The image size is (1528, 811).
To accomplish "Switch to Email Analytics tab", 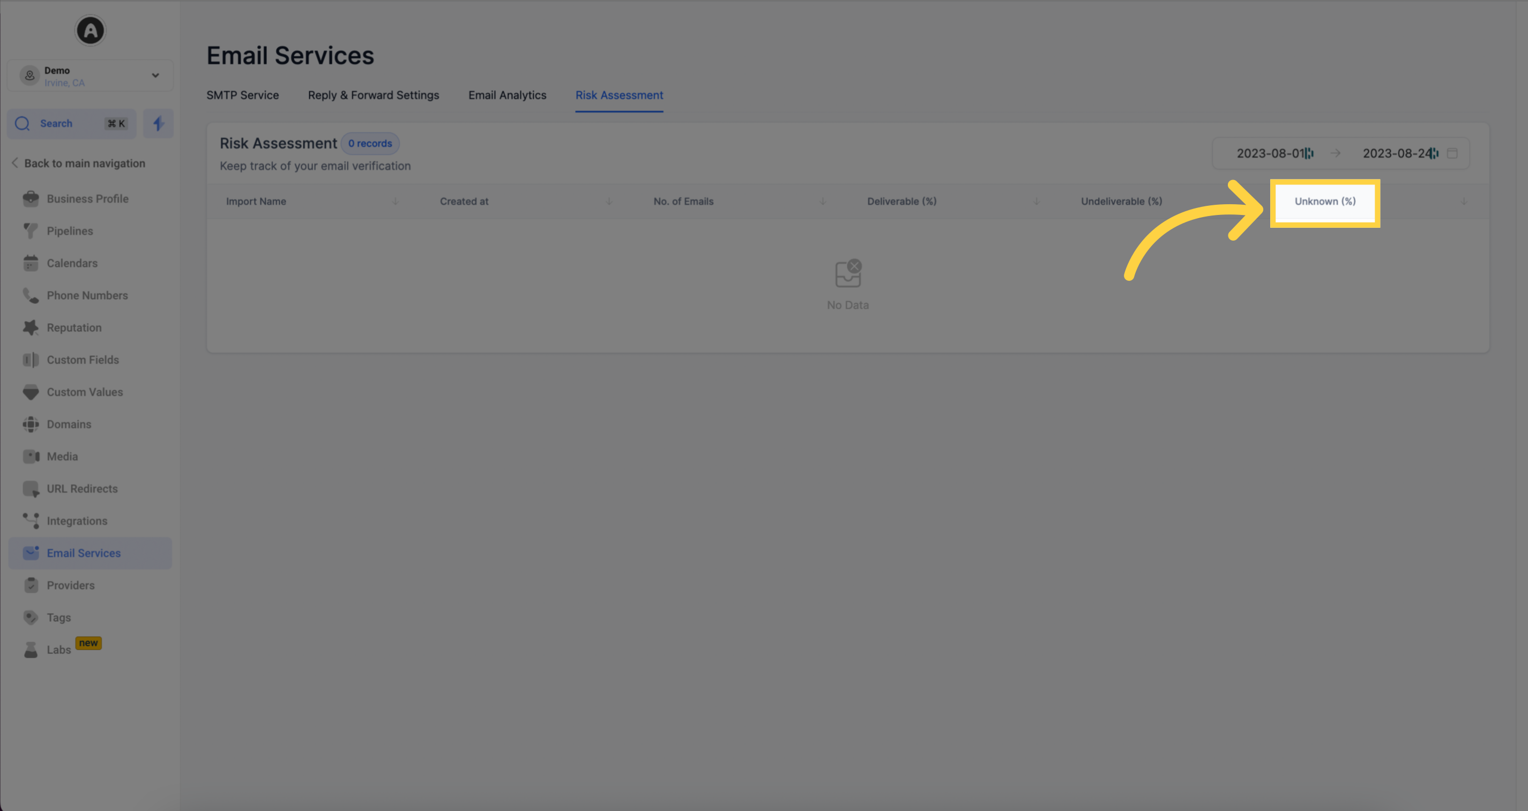I will click(507, 95).
